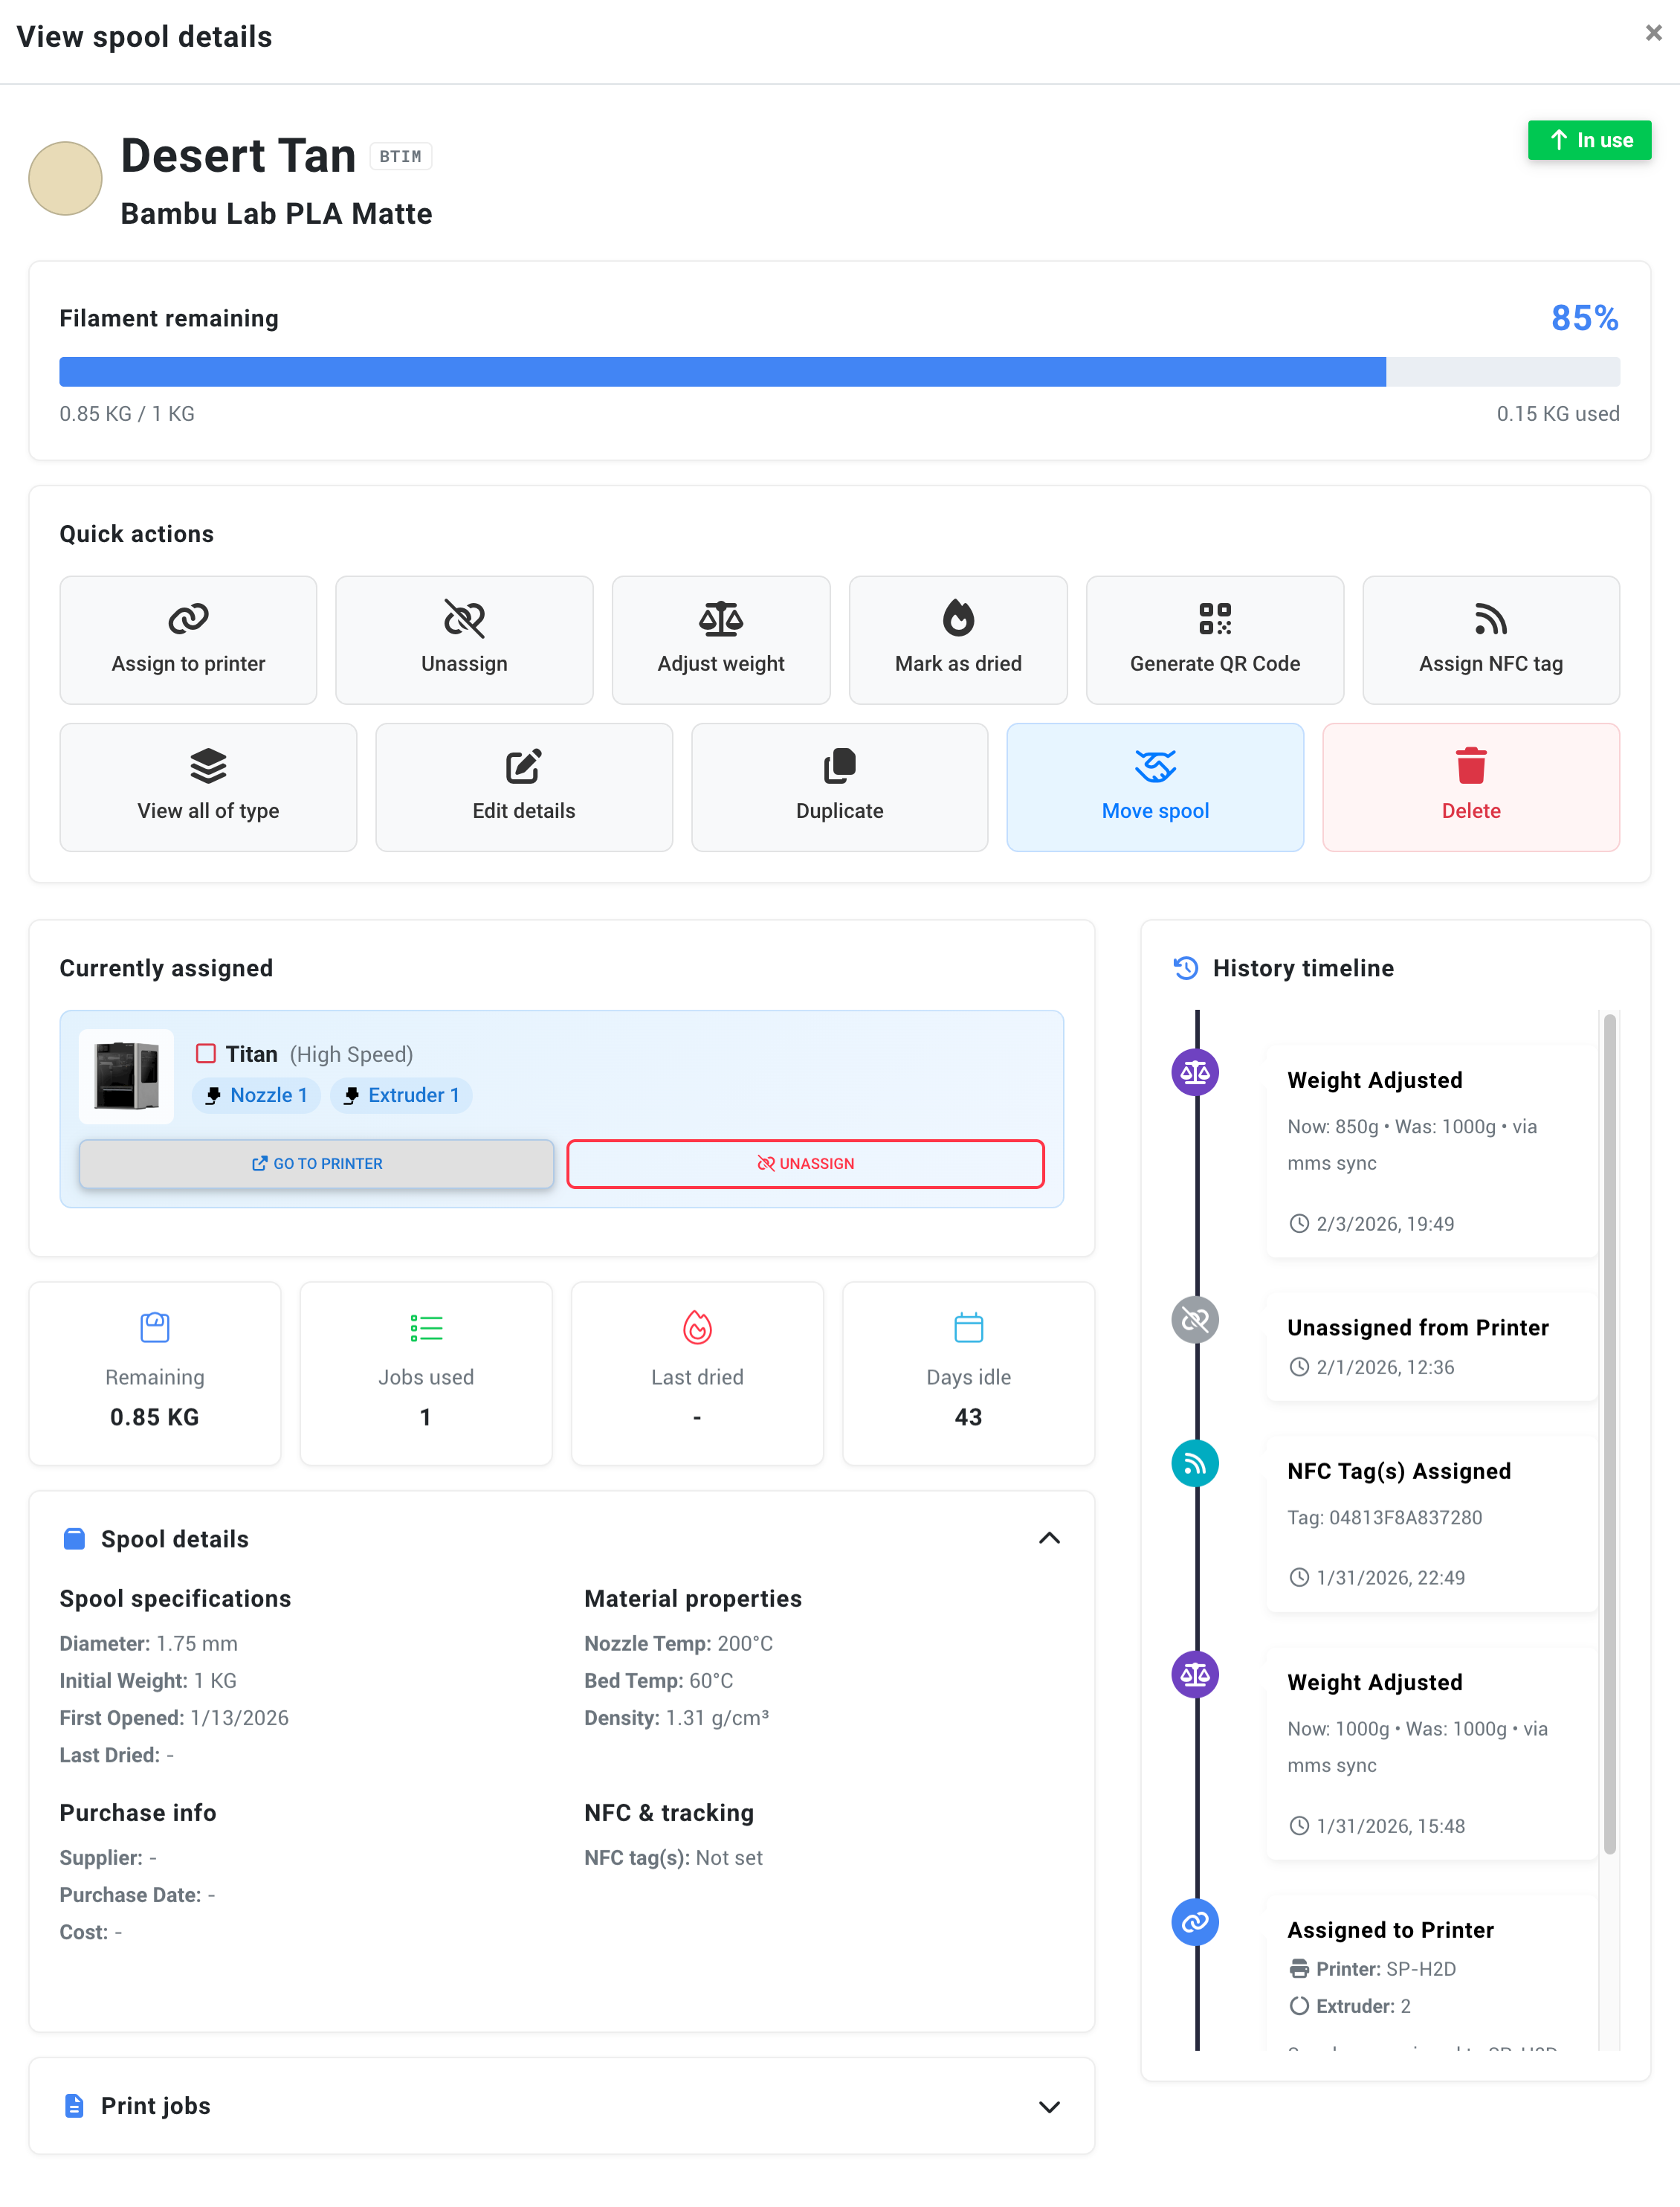The width and height of the screenshot is (1680, 2207).
Task: Click the Nozzle 1 chip
Action: point(256,1095)
